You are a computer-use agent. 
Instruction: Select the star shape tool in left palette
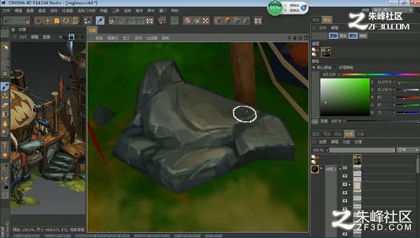[x=5, y=155]
